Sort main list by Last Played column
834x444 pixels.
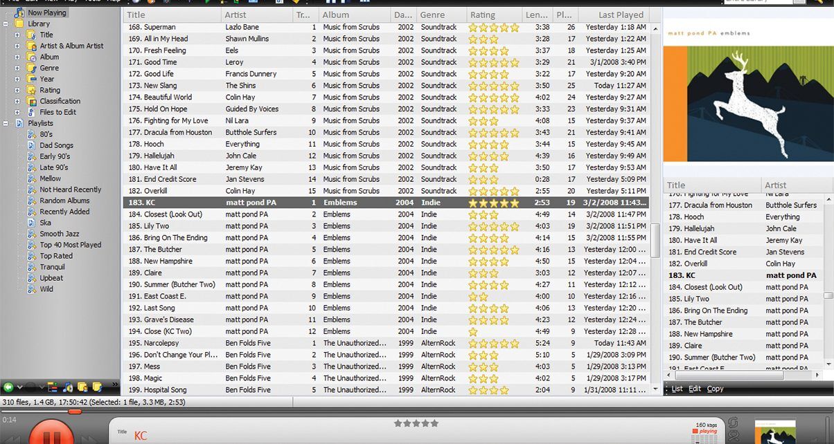coord(614,15)
